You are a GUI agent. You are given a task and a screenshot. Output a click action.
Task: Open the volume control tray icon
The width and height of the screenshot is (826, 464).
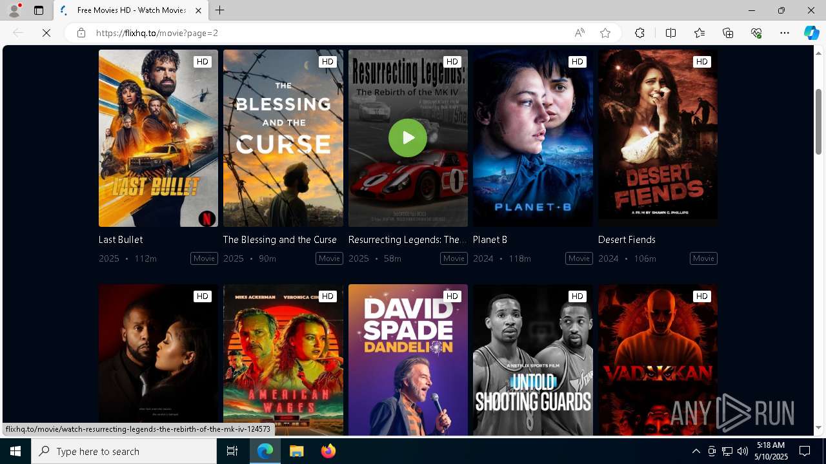742,451
